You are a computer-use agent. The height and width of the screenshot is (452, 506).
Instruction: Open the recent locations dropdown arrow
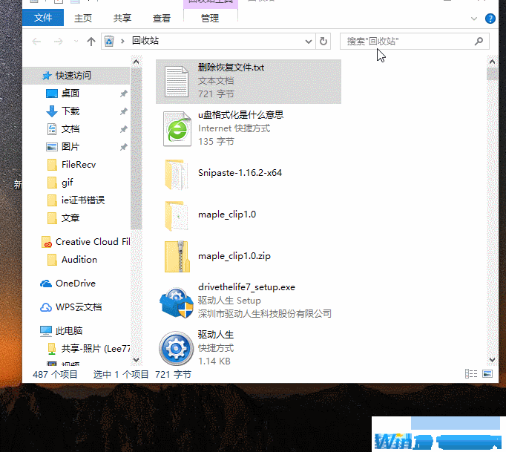pos(76,42)
